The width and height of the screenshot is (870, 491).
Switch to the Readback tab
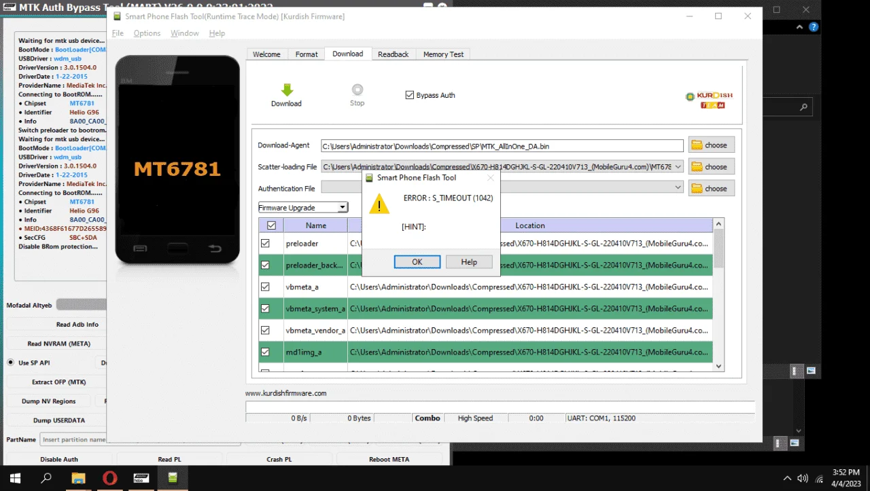[x=394, y=54]
